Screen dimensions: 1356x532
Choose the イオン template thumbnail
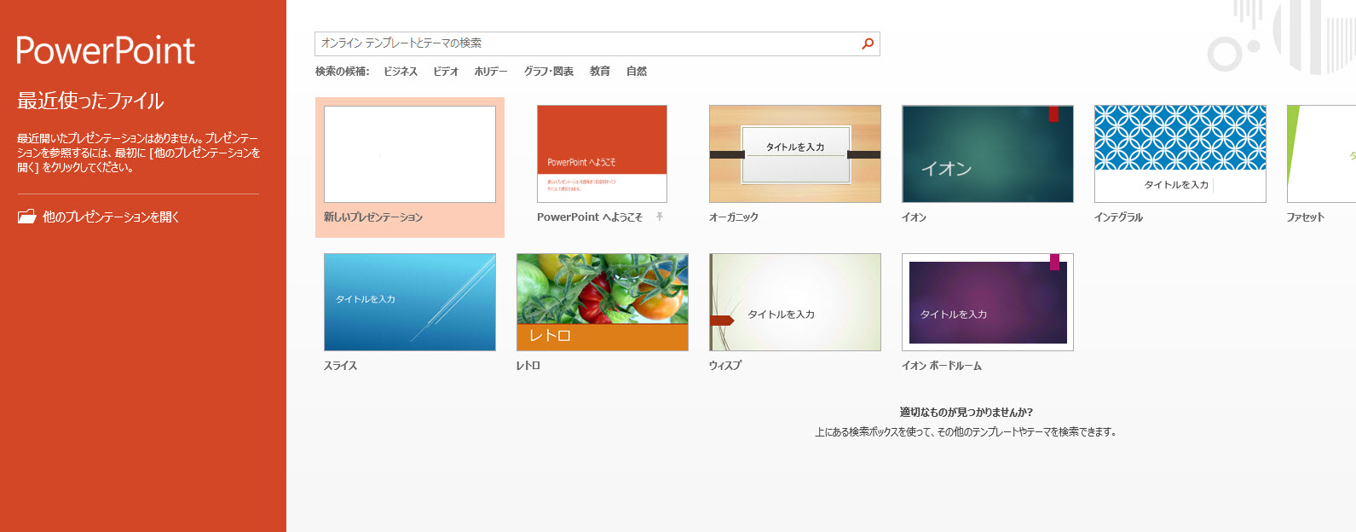pos(988,154)
